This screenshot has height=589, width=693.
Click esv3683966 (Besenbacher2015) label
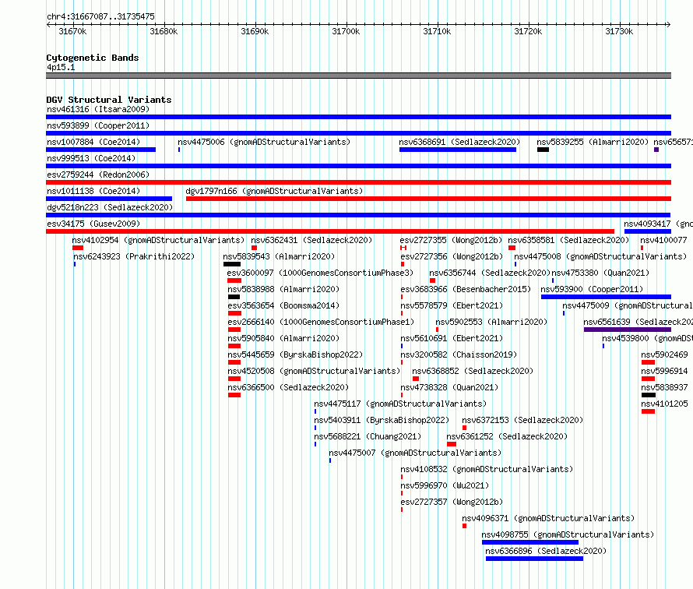coord(466,289)
